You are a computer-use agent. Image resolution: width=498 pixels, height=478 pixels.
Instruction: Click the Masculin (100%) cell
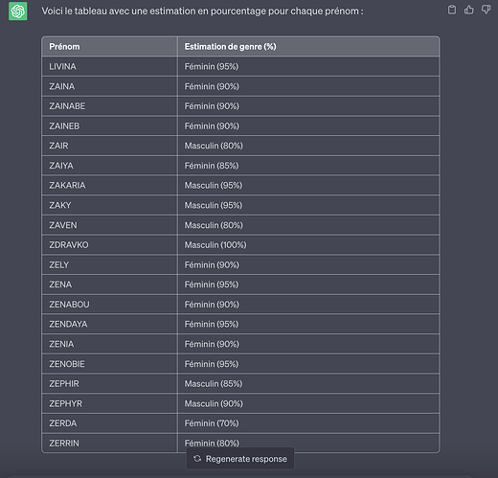(x=308, y=245)
